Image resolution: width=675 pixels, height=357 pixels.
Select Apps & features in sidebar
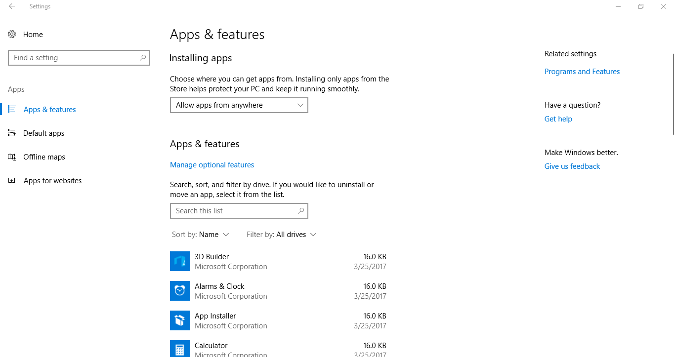[x=50, y=110]
